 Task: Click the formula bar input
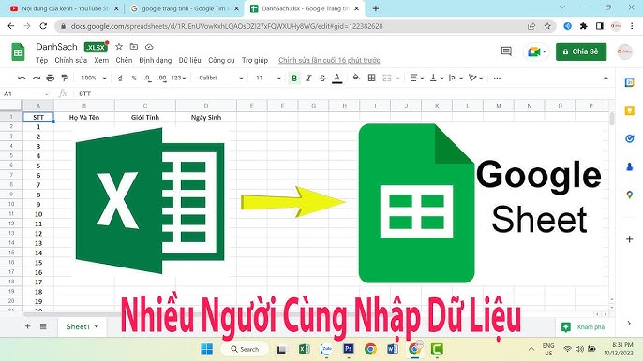(x=345, y=94)
